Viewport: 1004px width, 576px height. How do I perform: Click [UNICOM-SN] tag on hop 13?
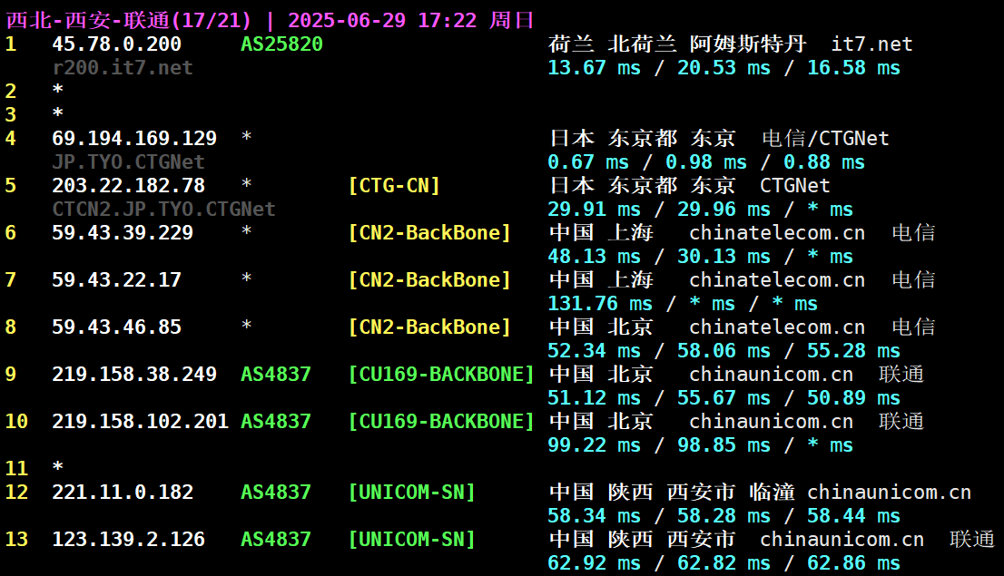point(411,539)
